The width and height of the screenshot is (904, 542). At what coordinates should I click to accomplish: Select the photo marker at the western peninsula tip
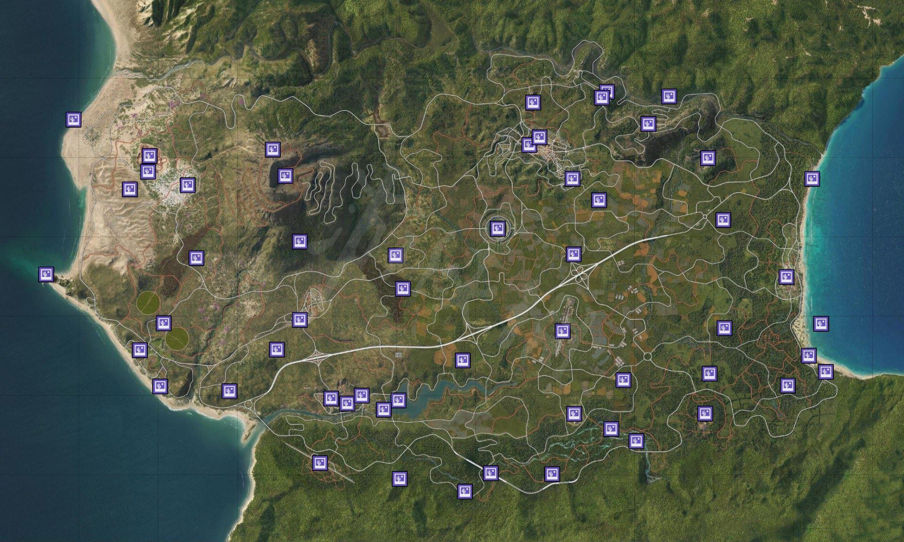[x=46, y=274]
